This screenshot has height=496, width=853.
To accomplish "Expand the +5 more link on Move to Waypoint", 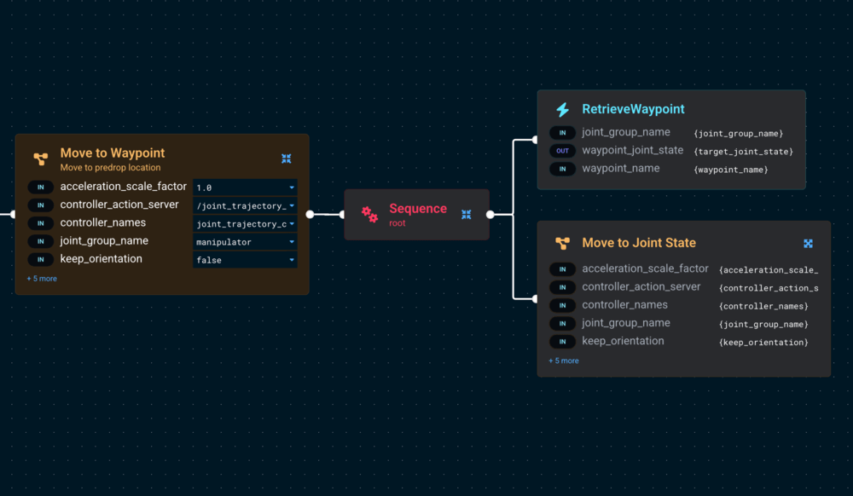I will (42, 278).
